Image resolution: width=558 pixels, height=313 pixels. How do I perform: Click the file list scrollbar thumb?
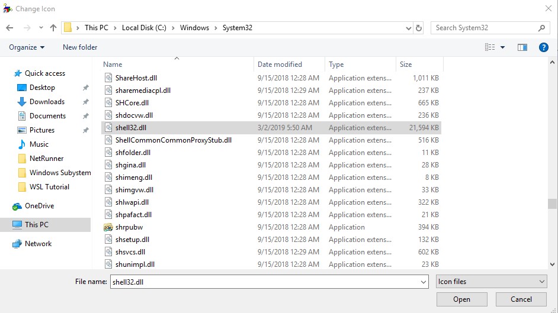(x=552, y=204)
